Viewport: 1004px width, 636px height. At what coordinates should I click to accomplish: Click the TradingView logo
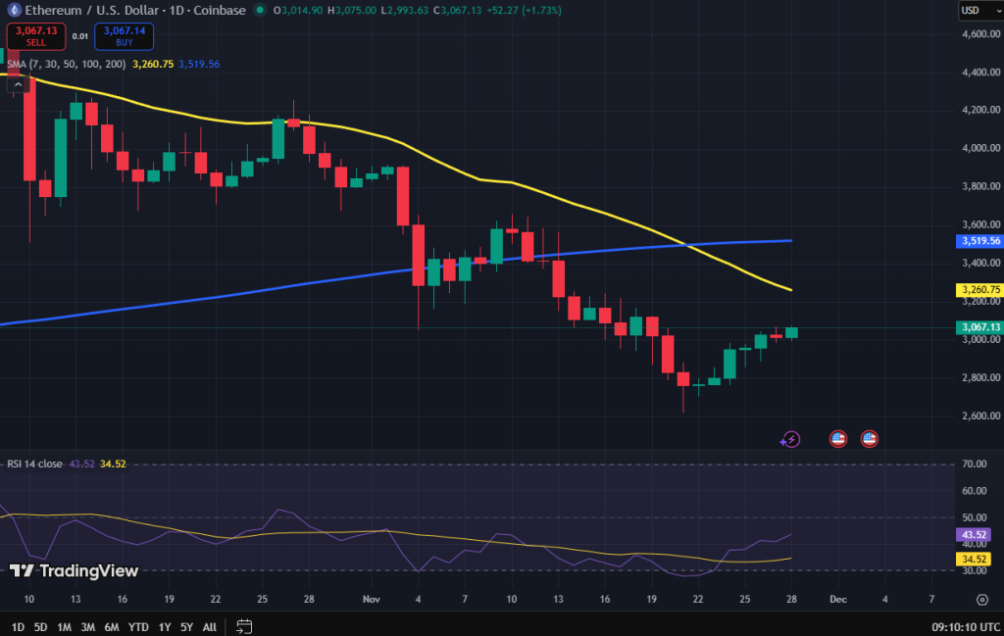pyautogui.click(x=75, y=570)
